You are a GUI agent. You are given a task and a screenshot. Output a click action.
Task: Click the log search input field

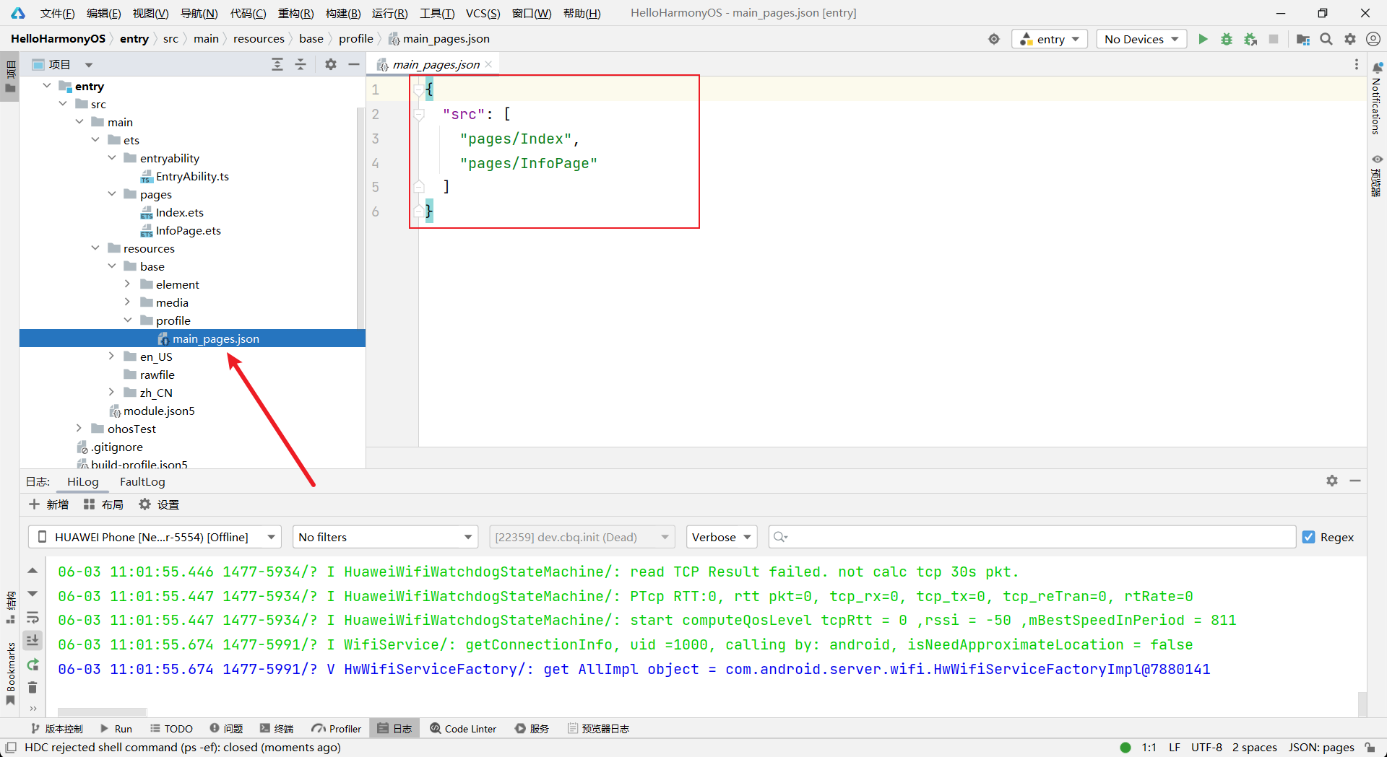[1032, 537]
